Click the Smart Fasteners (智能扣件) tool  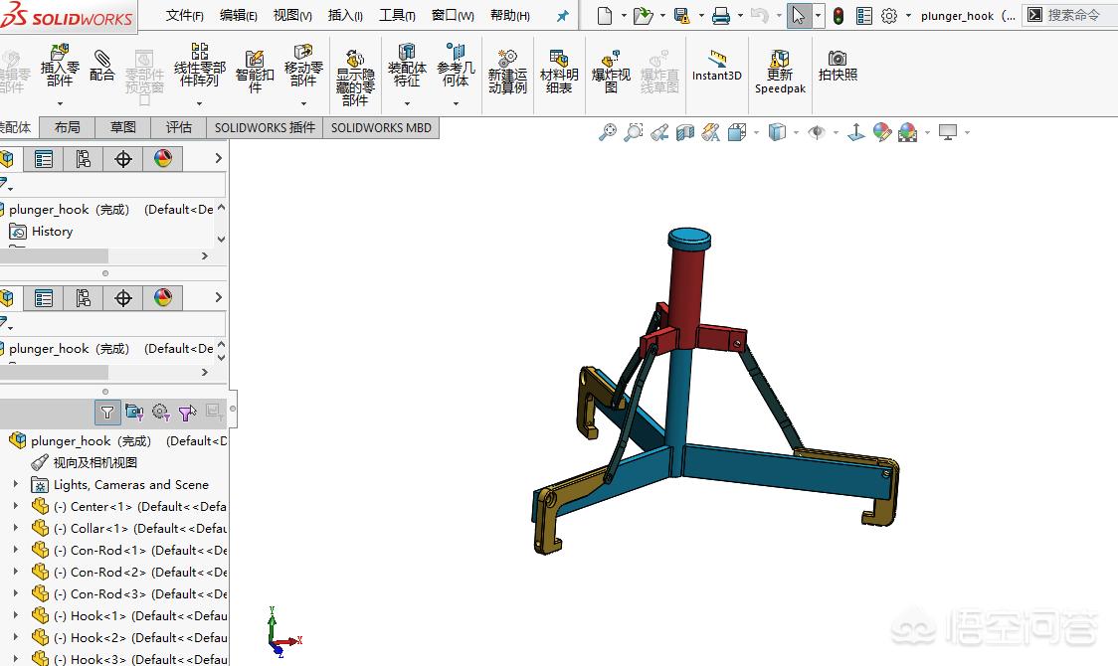coord(255,72)
